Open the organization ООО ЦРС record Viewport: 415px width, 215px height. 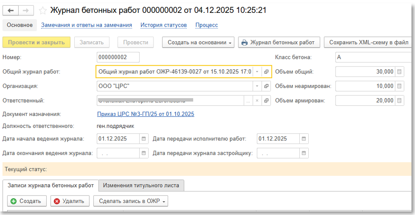pyautogui.click(x=266, y=86)
